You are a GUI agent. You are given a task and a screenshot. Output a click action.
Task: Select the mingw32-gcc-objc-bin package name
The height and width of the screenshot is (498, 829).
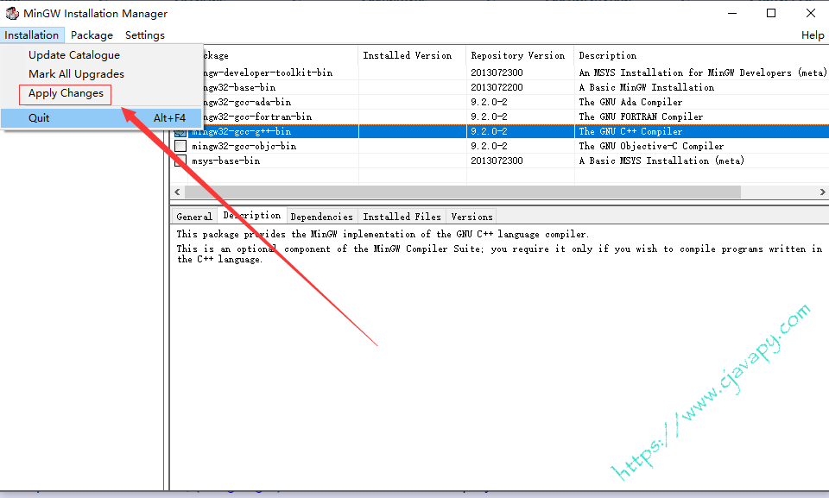pyautogui.click(x=244, y=146)
